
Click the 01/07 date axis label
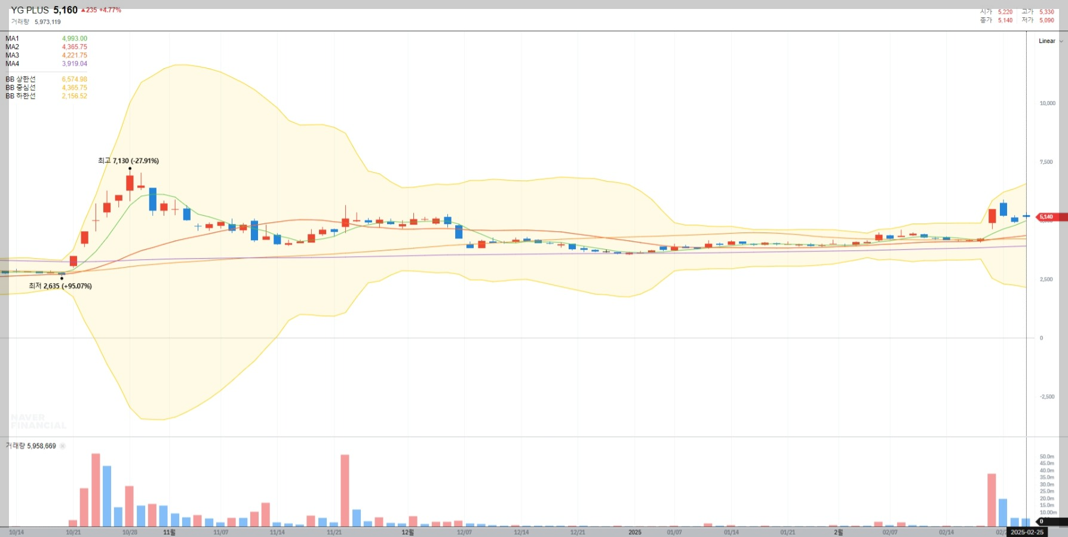click(x=674, y=532)
